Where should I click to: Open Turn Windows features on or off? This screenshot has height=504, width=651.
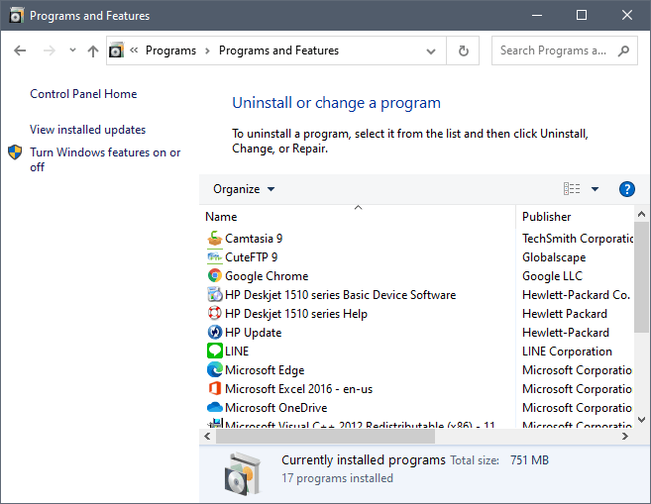point(105,159)
